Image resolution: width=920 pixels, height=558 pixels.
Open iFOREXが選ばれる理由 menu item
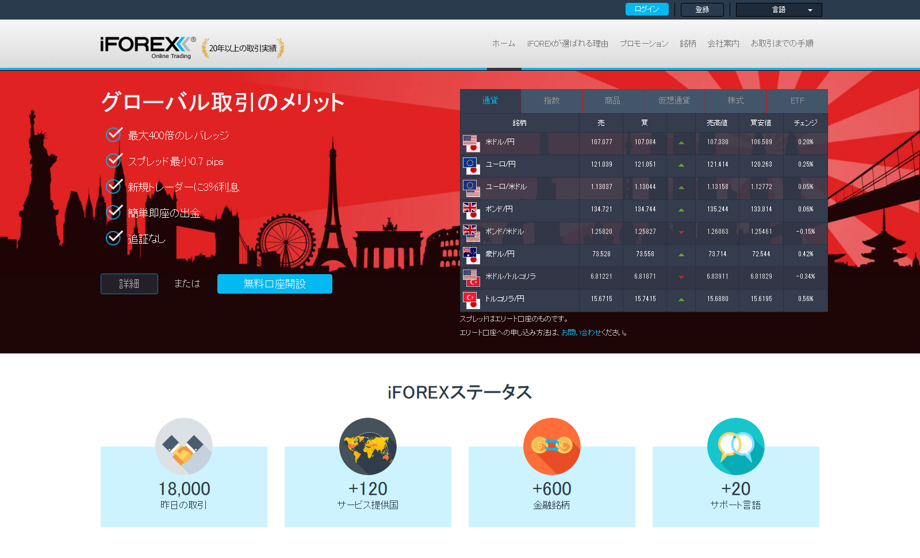point(568,44)
